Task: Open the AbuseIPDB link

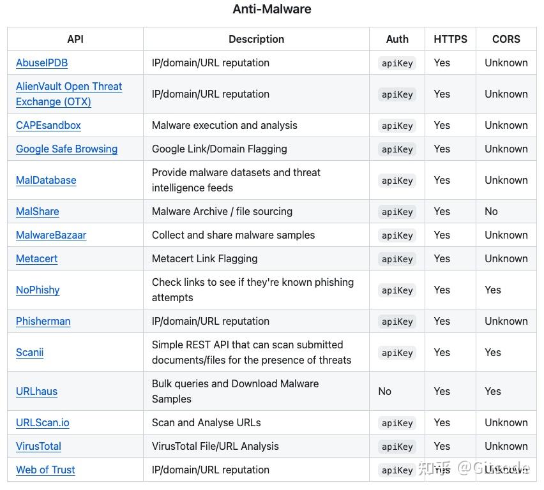Action: tap(42, 63)
